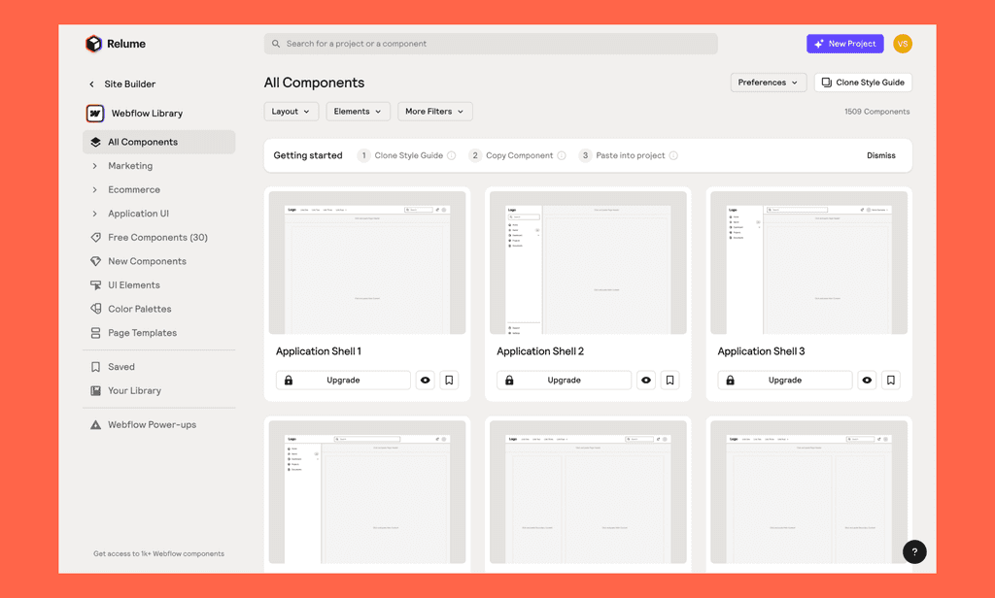Open the Application Shell 2 thumbnail
995x598 pixels.
point(588,262)
